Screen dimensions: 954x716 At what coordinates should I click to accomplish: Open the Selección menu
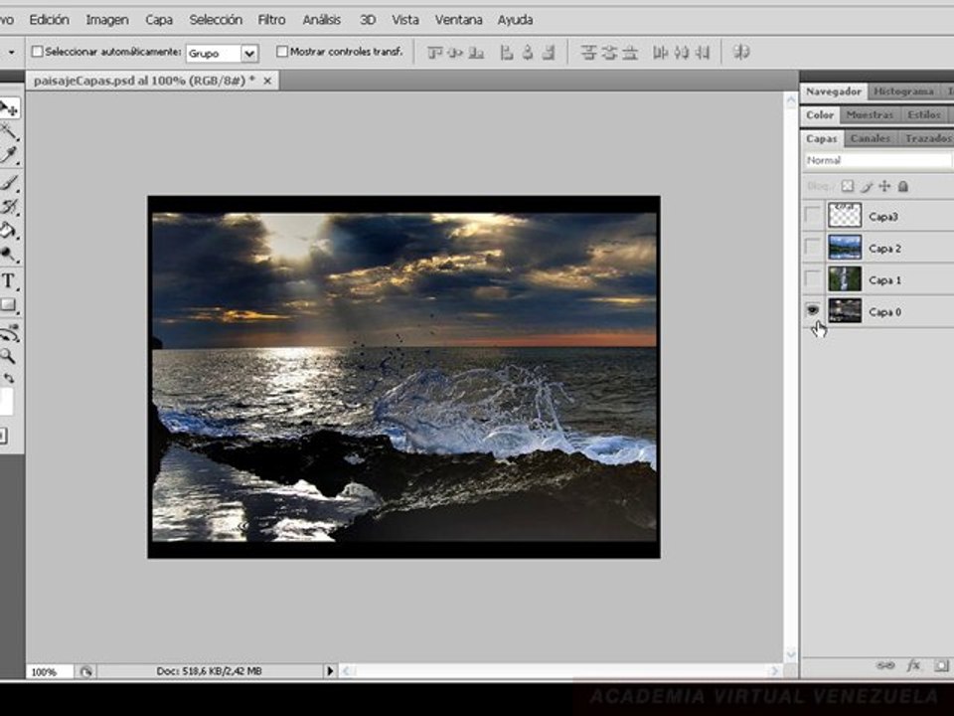click(216, 20)
